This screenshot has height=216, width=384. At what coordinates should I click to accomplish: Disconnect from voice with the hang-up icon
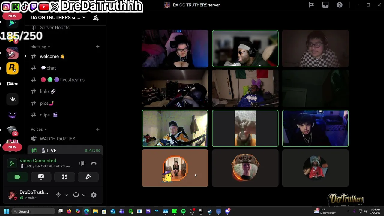point(94,163)
